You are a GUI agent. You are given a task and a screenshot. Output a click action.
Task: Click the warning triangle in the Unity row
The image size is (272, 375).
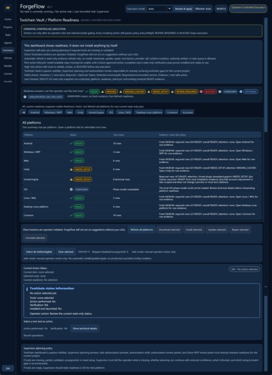coord(71,170)
